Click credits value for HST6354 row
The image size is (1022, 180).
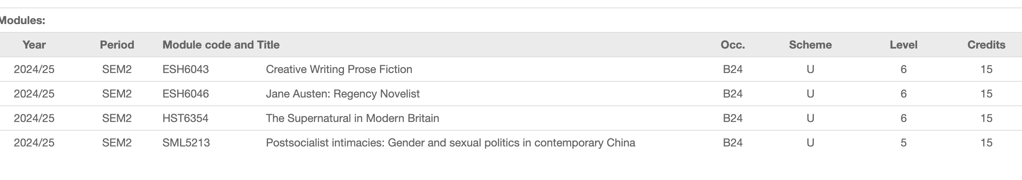(986, 118)
